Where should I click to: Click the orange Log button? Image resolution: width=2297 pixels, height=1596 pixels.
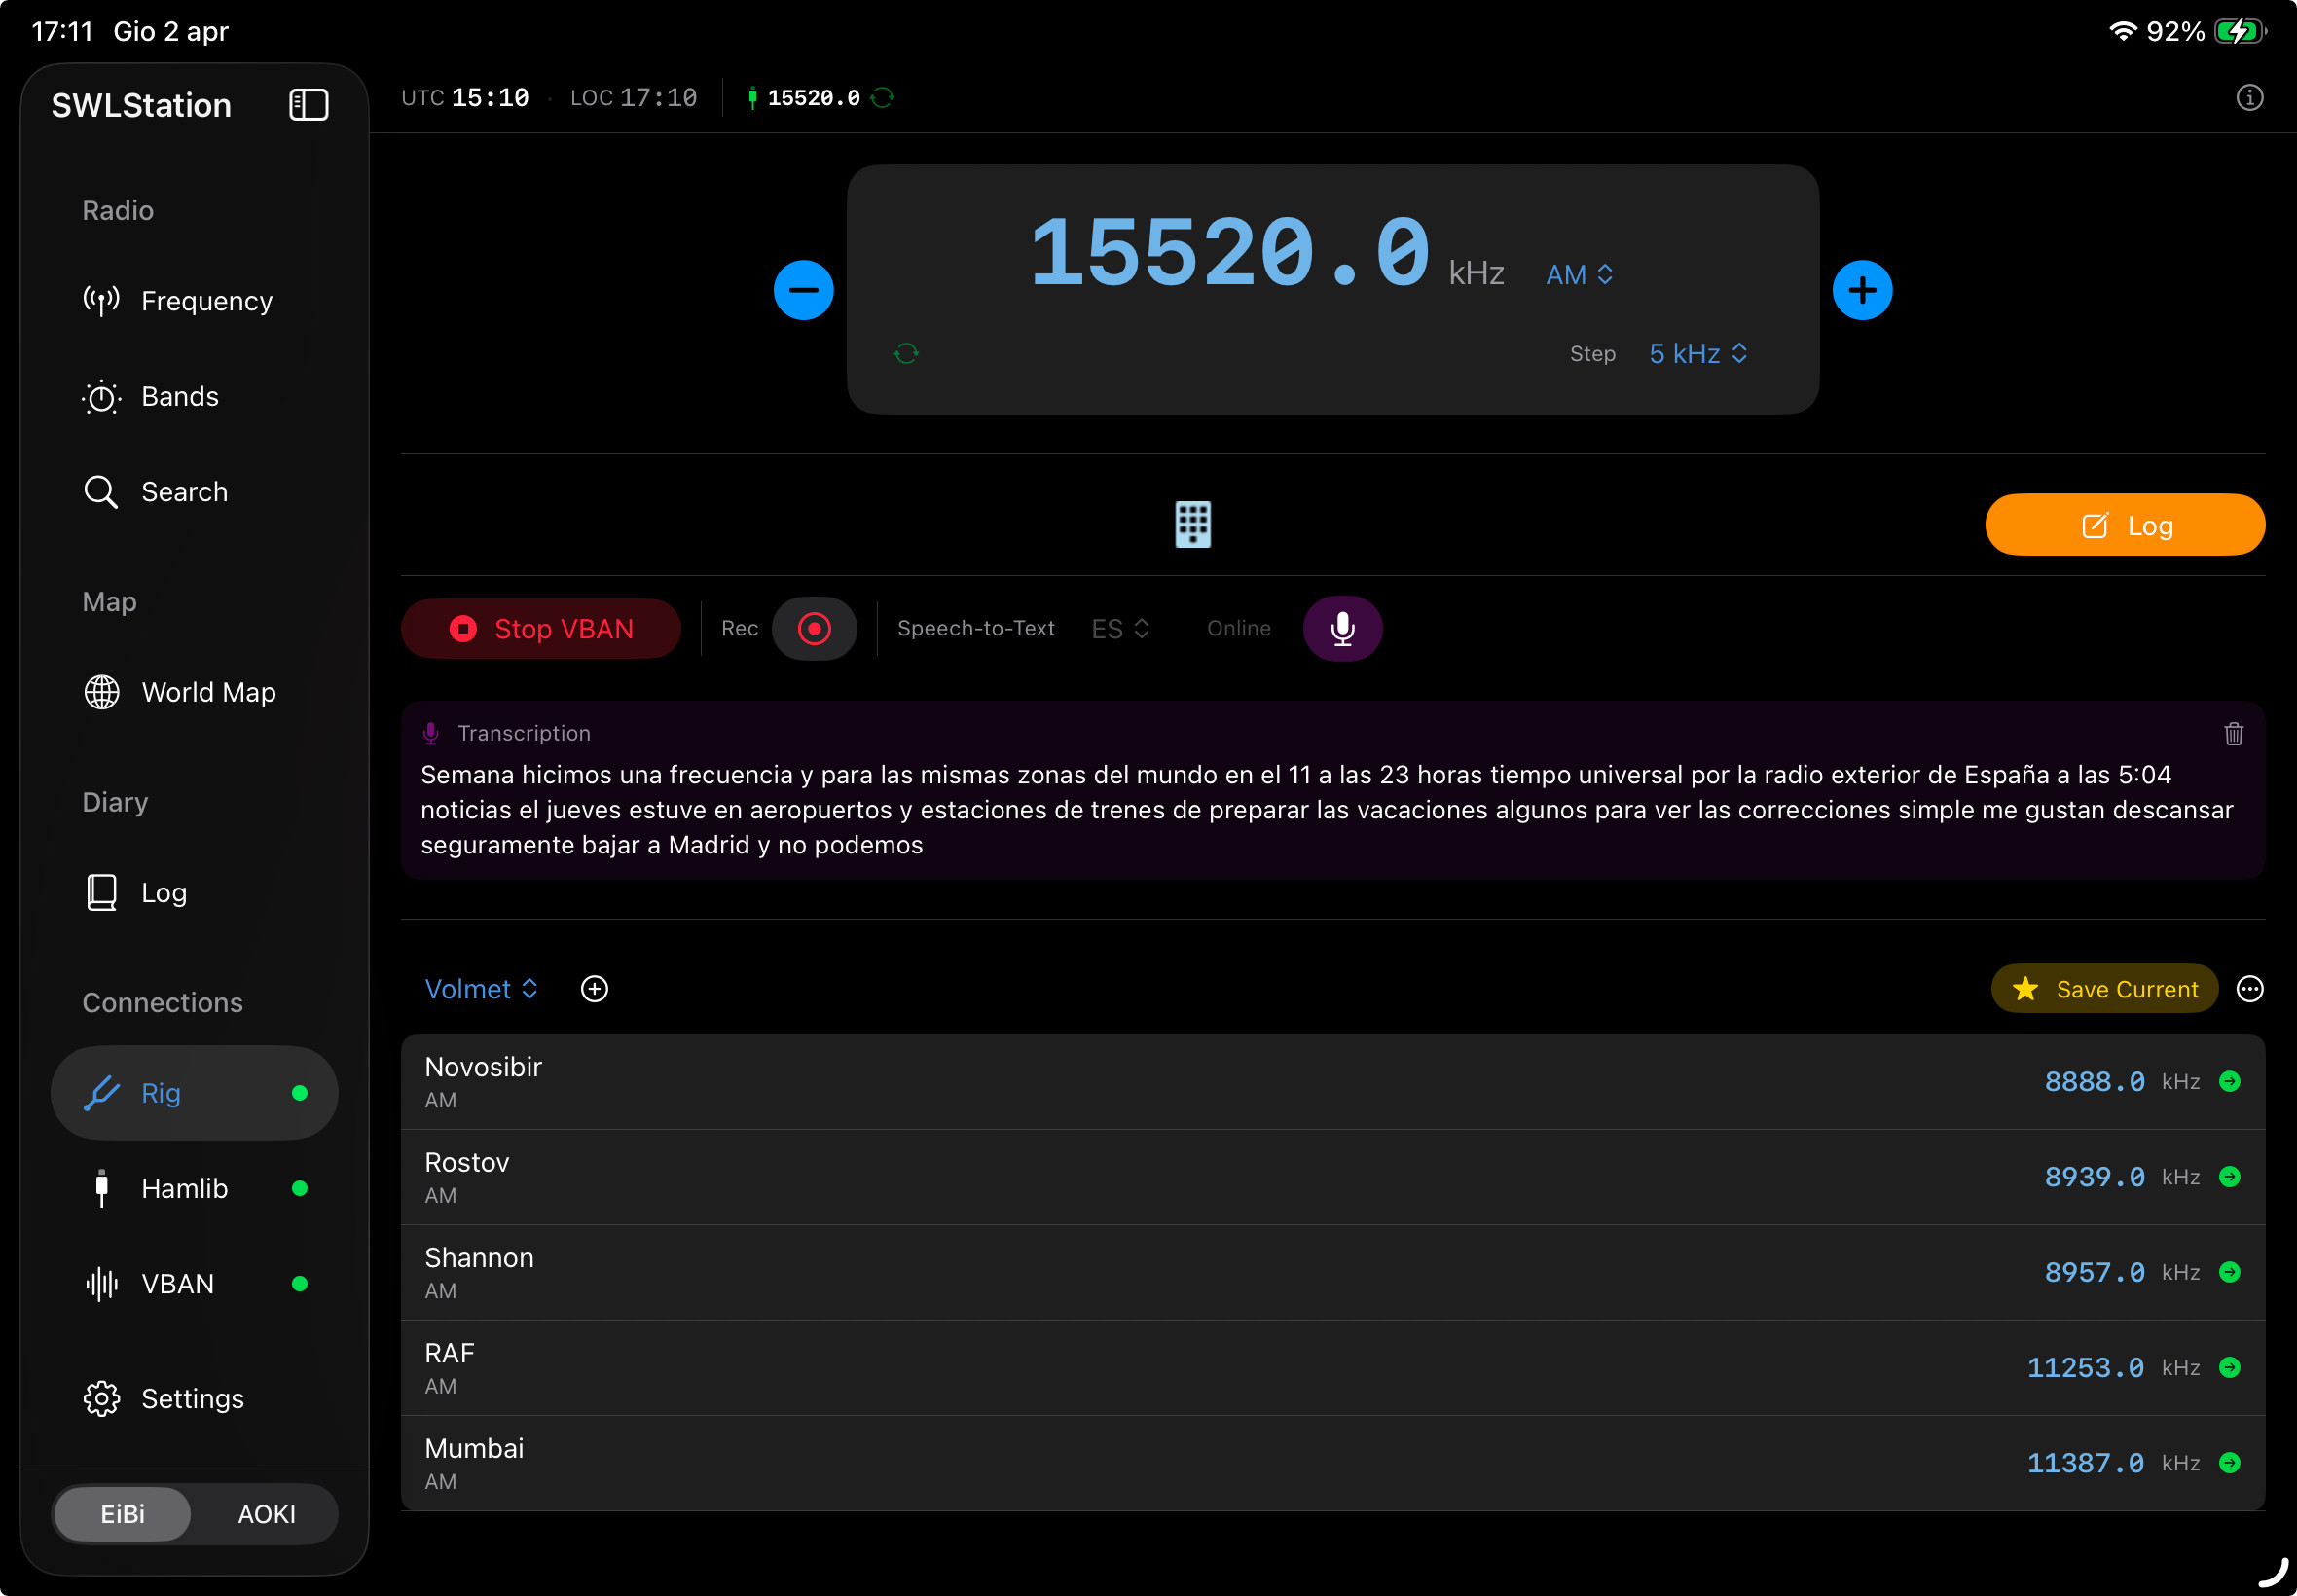(x=2124, y=524)
